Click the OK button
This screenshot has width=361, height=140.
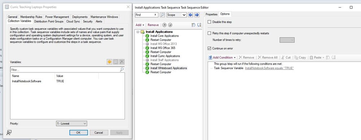[x=78, y=133]
